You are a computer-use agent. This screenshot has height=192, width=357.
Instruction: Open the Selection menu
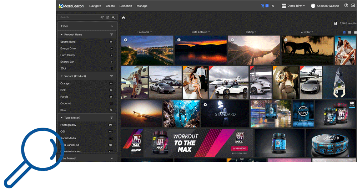(126, 6)
